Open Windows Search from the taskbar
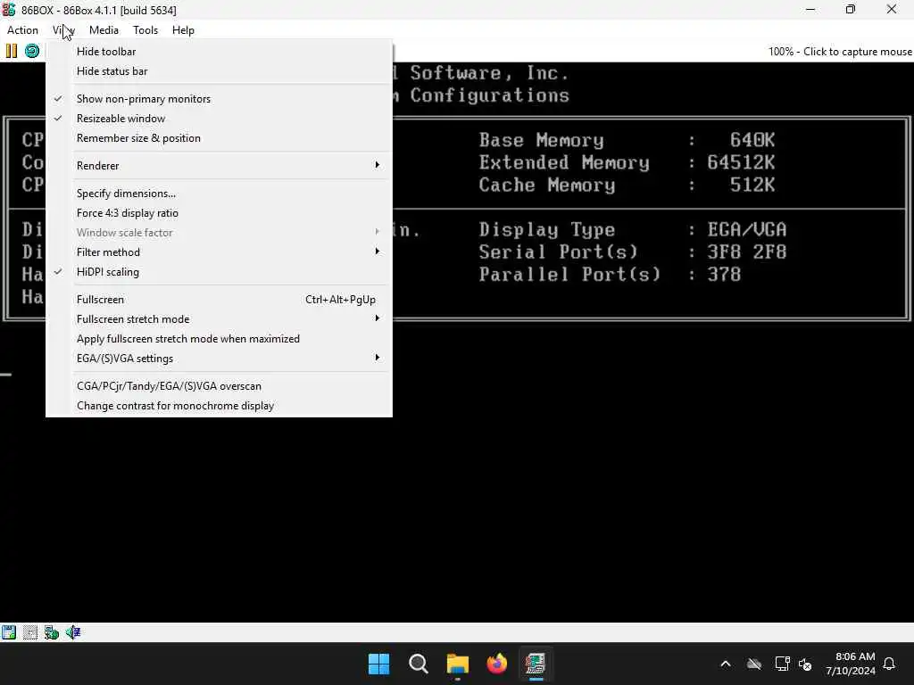 click(x=418, y=664)
